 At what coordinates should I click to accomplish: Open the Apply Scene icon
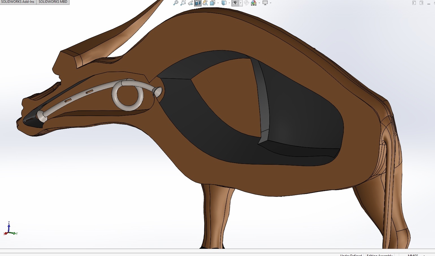coord(254,3)
